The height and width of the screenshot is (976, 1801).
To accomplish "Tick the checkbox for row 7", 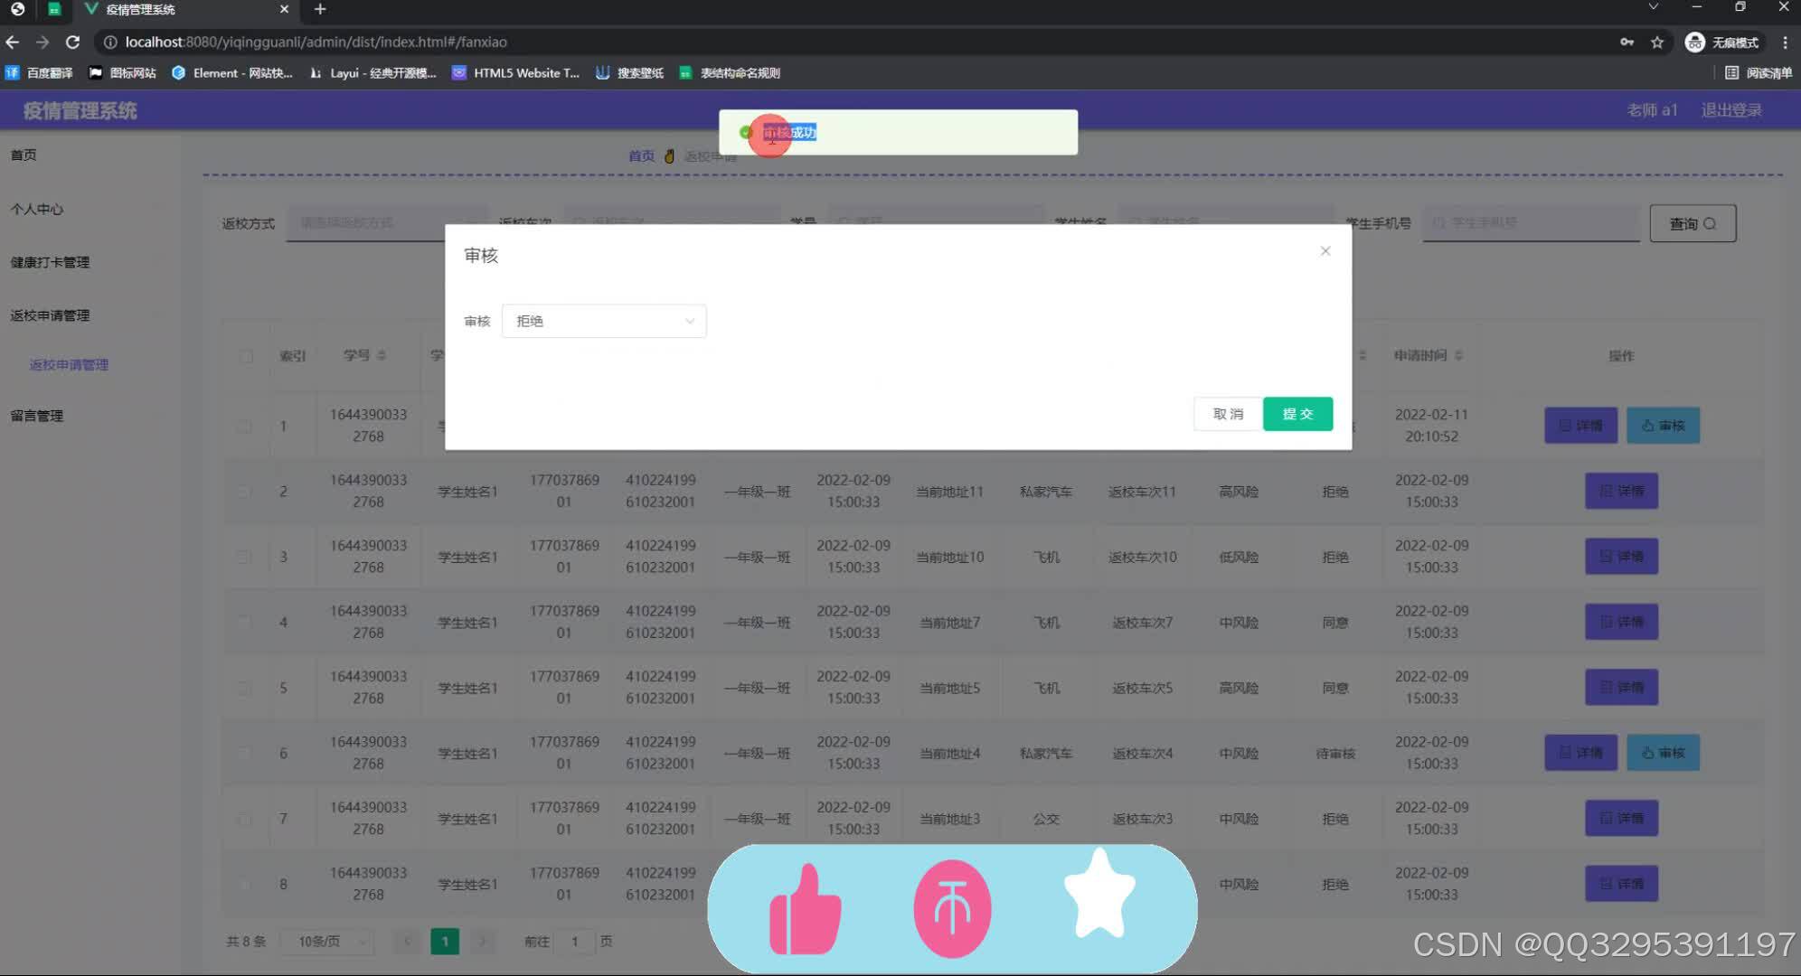I will point(244,819).
